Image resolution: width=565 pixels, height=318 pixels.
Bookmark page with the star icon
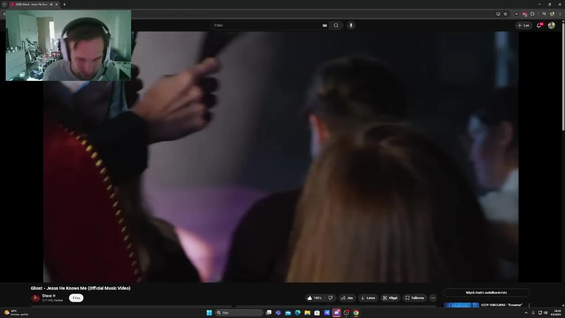(505, 14)
